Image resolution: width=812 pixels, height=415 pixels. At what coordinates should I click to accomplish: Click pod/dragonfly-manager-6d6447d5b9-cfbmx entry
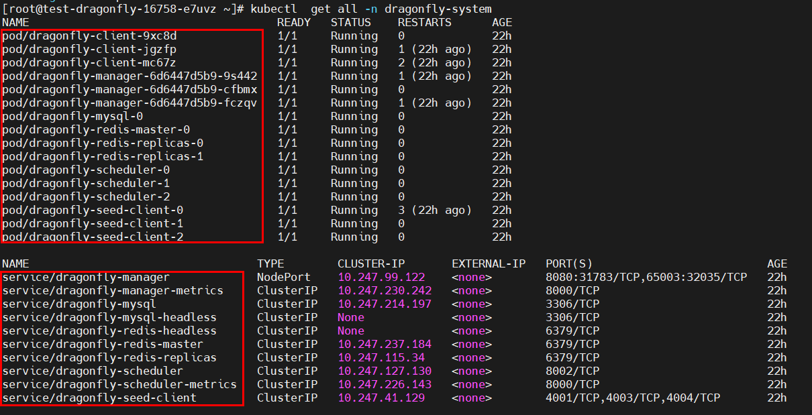tap(130, 89)
